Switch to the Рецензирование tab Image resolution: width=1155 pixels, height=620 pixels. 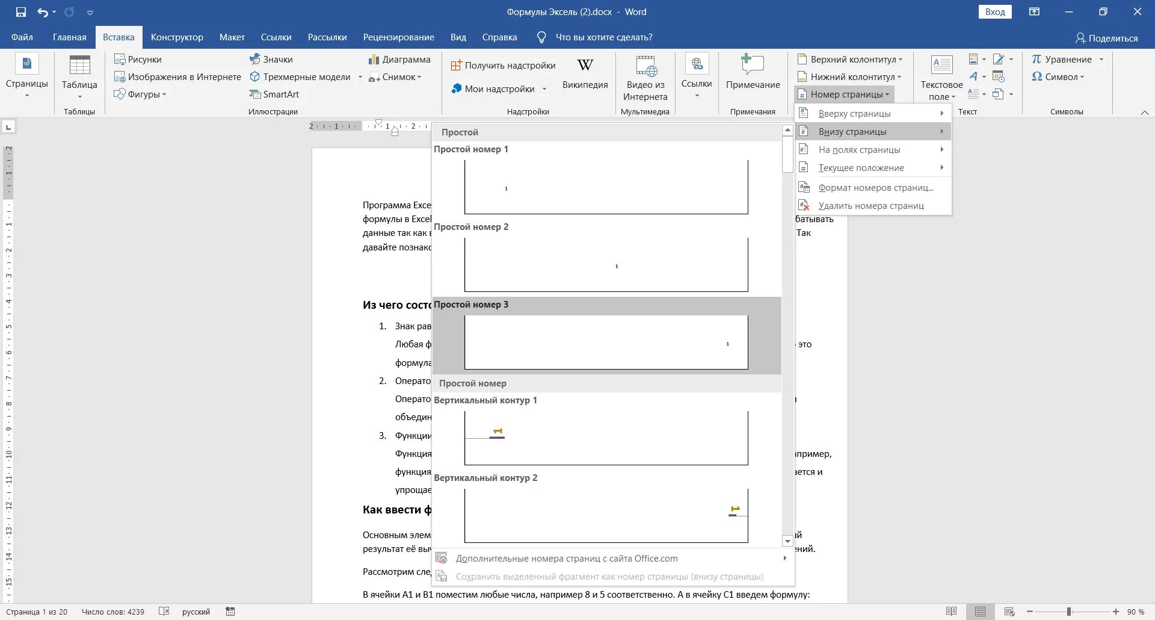coord(398,37)
